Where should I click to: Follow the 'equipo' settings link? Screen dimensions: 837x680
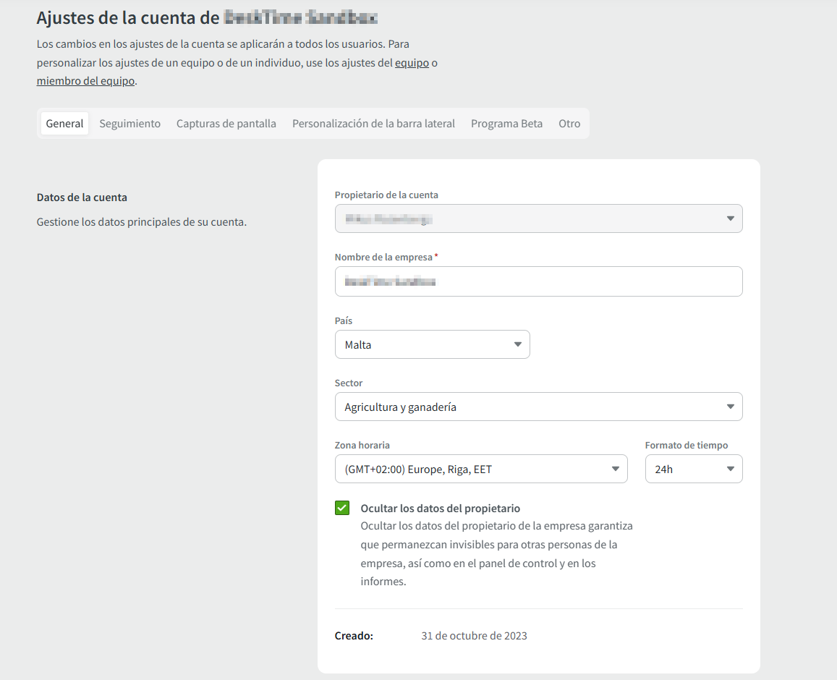(x=412, y=63)
